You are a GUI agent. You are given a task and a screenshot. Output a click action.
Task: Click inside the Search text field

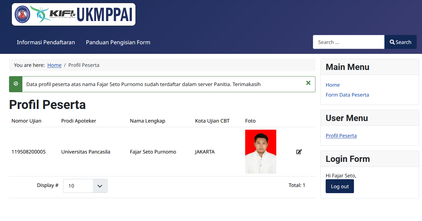pyautogui.click(x=348, y=42)
